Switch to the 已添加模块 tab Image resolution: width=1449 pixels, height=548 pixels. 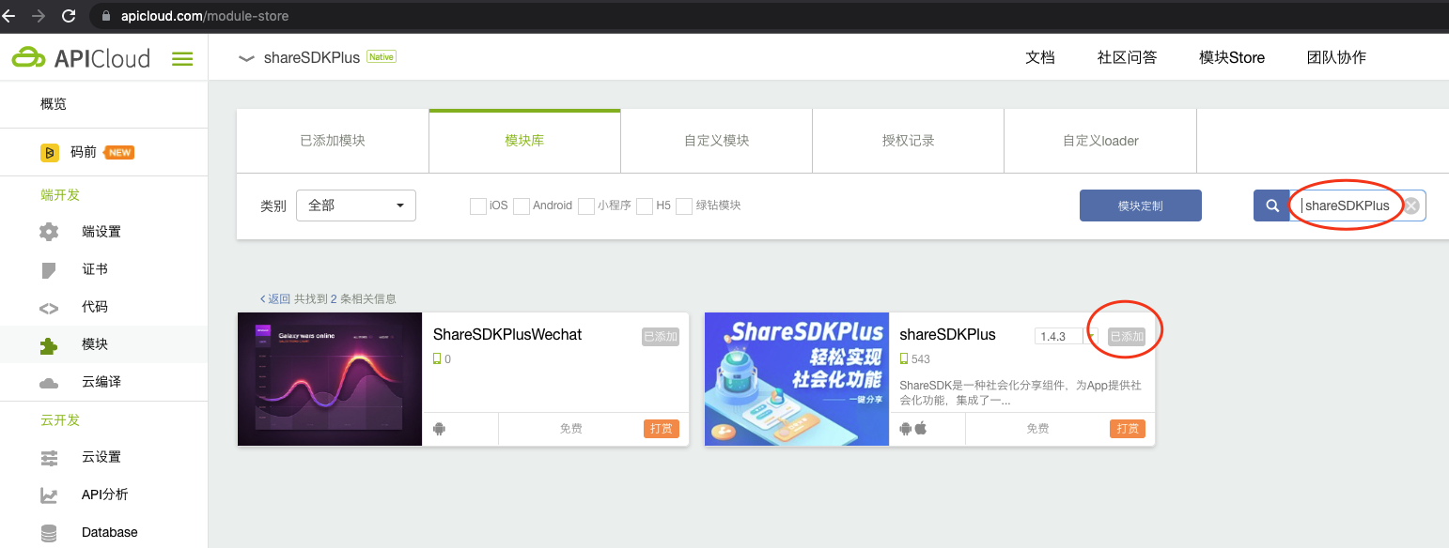point(333,141)
